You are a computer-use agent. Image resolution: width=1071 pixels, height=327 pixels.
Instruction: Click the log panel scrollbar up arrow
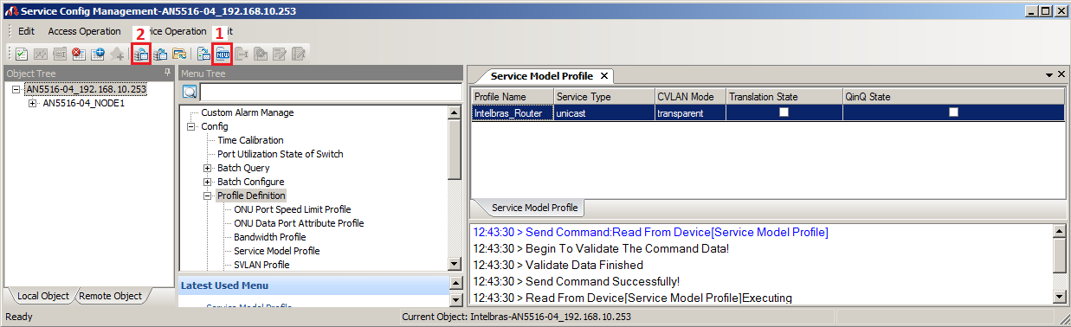1059,231
